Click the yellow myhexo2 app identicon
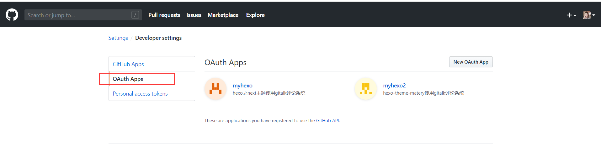 click(366, 89)
